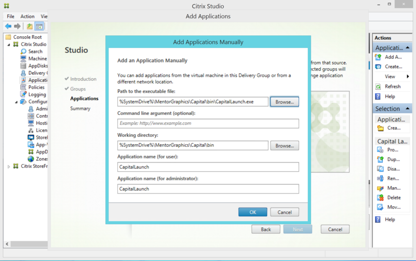Confirm the dialog with OK
Screen dimensions: 416x261
tap(253, 212)
